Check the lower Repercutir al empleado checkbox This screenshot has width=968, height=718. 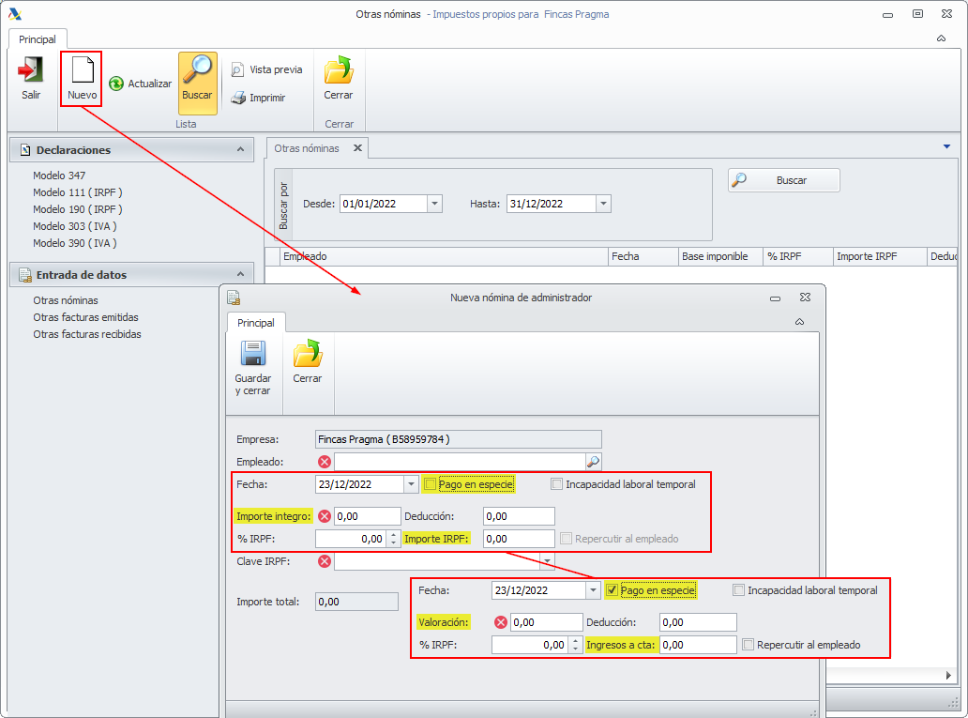748,645
